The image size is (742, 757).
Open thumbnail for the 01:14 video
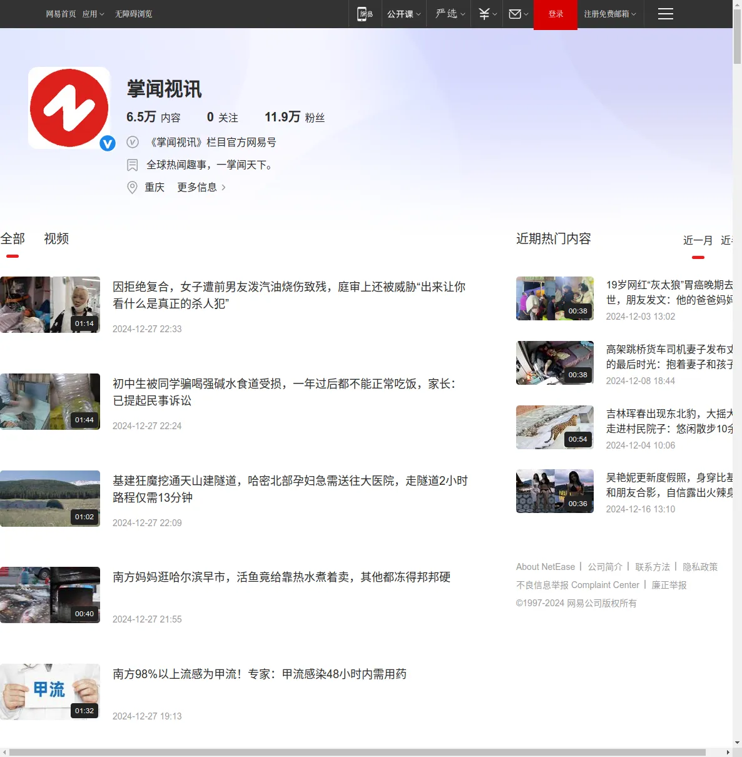point(50,305)
